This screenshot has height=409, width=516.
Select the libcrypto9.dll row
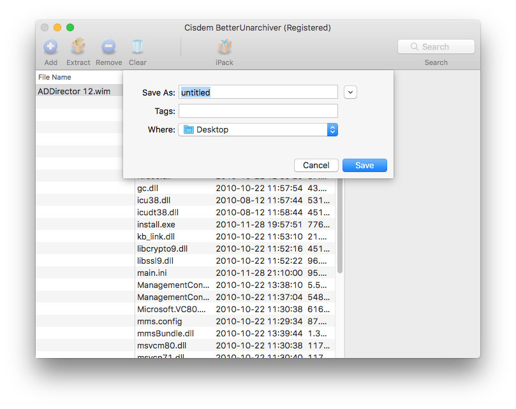coord(235,248)
